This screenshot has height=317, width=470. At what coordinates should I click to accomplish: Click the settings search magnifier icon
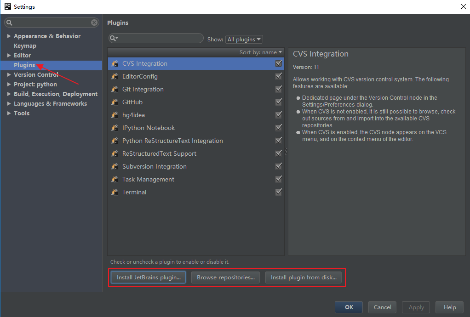[x=9, y=23]
